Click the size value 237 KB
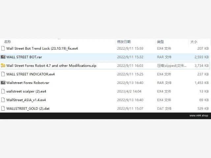This screenshot has height=158, width=211. coord(203,74)
